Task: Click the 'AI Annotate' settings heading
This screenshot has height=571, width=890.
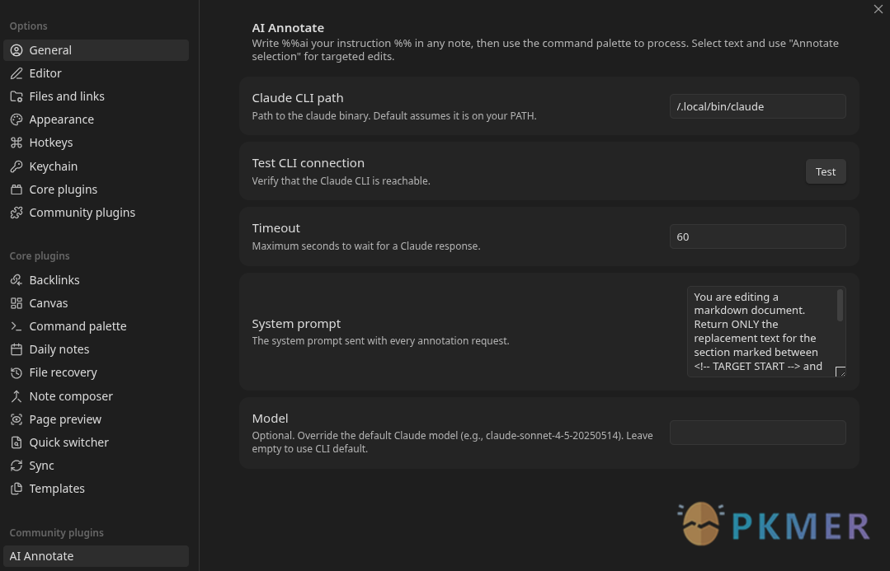Action: pyautogui.click(x=288, y=28)
